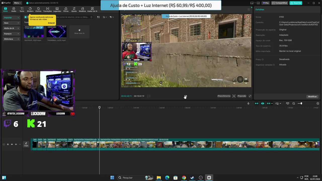Open the Filtros panel
The image size is (322, 181).
[66, 10]
